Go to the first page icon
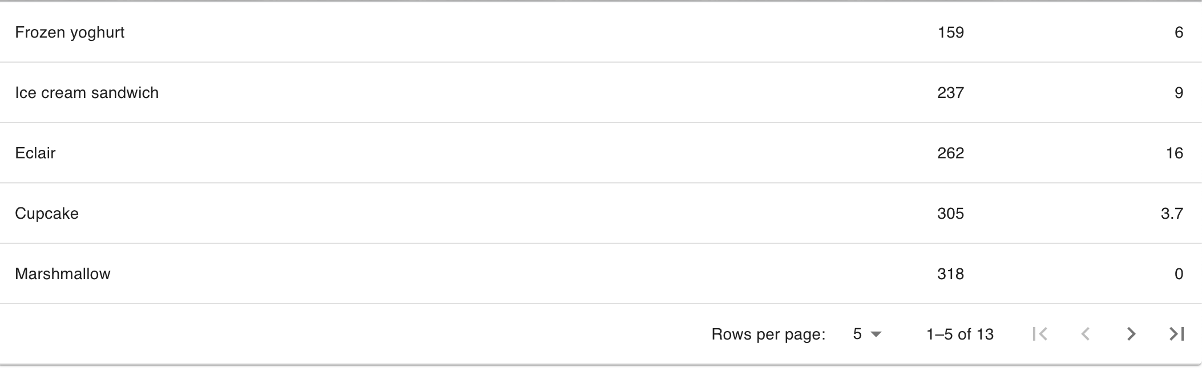Viewport: 1202px width, 368px height. point(1040,334)
